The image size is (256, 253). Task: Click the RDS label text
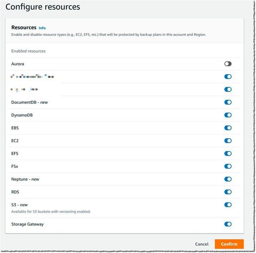tap(15, 192)
